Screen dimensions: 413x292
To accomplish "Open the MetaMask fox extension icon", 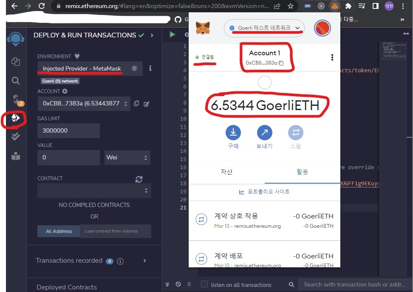I will click(x=335, y=6).
